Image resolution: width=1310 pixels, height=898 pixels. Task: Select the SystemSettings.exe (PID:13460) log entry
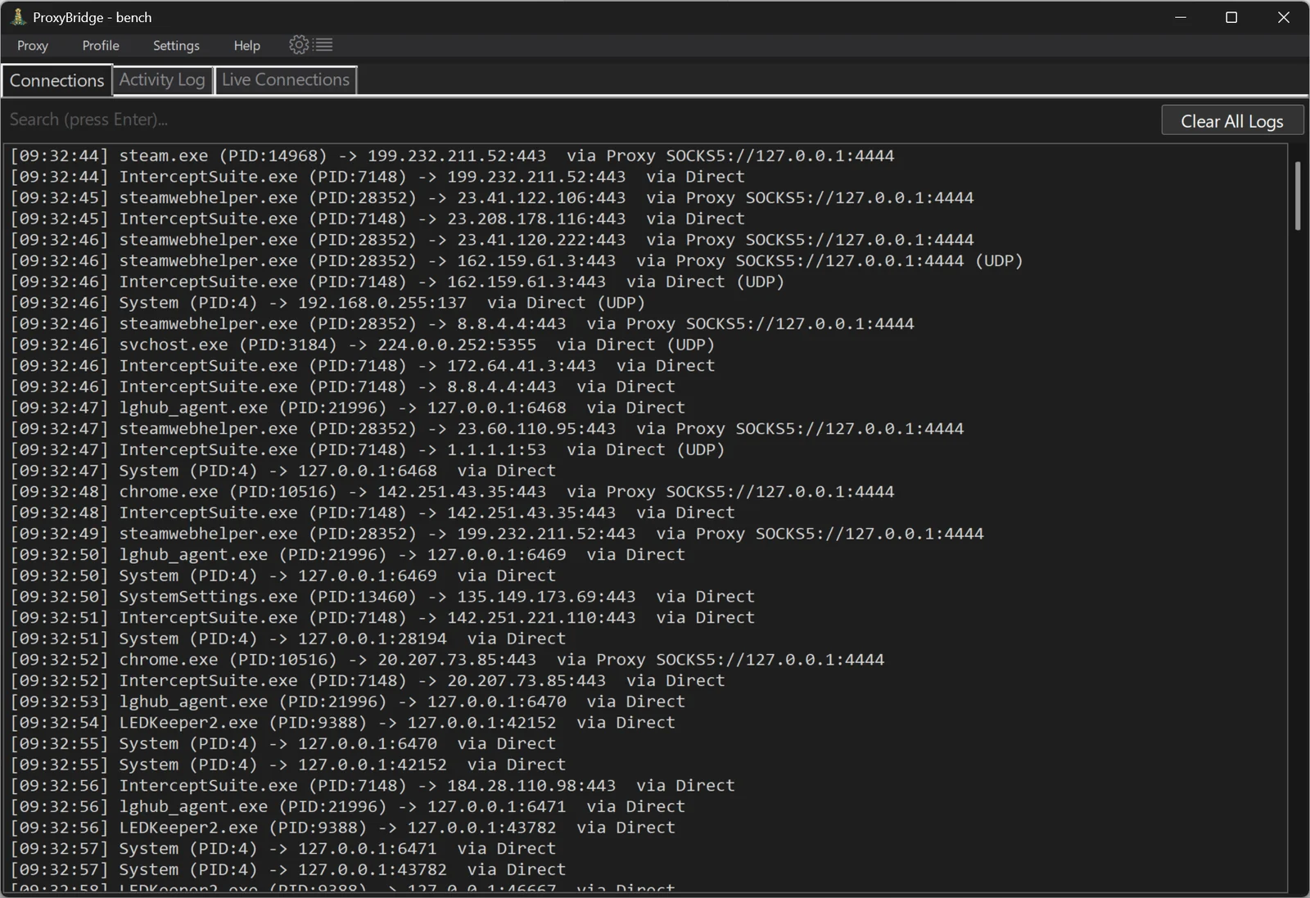tap(382, 597)
